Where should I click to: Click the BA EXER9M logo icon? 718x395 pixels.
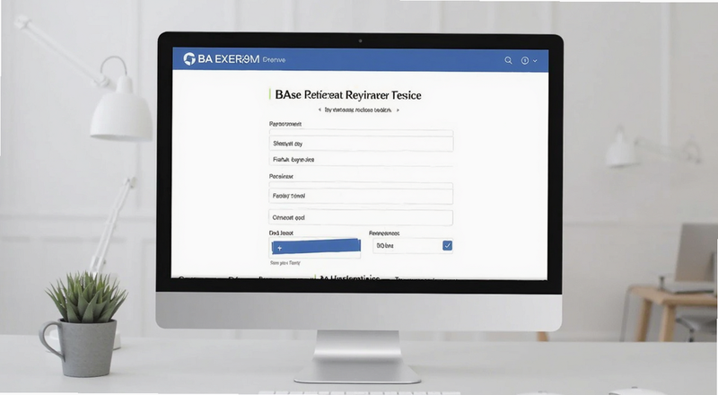pyautogui.click(x=189, y=59)
